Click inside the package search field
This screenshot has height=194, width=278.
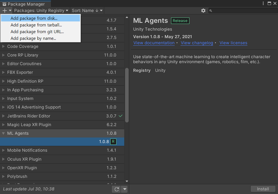[x=243, y=11]
